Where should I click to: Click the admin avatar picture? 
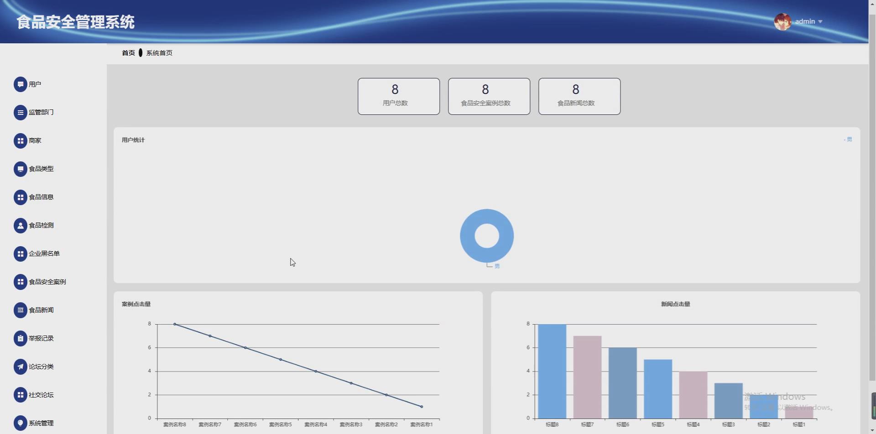pos(782,21)
